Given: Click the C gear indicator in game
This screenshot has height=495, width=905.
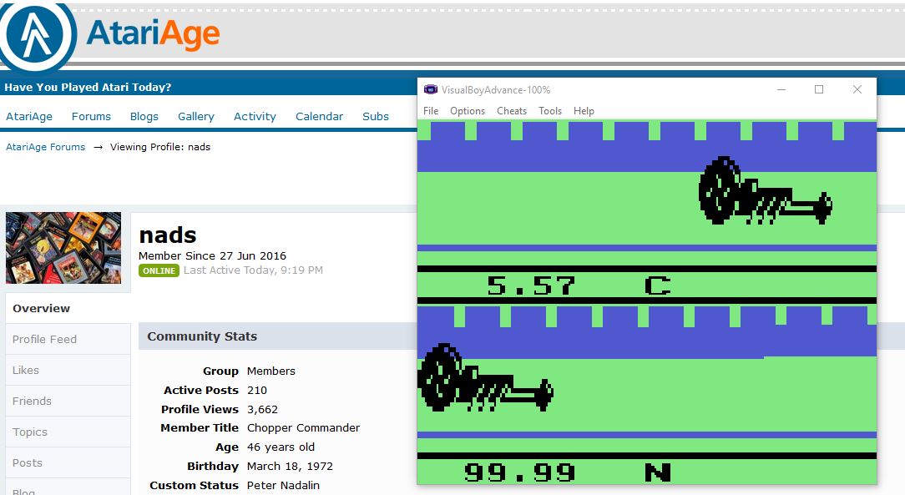Looking at the screenshot, I should pyautogui.click(x=658, y=285).
